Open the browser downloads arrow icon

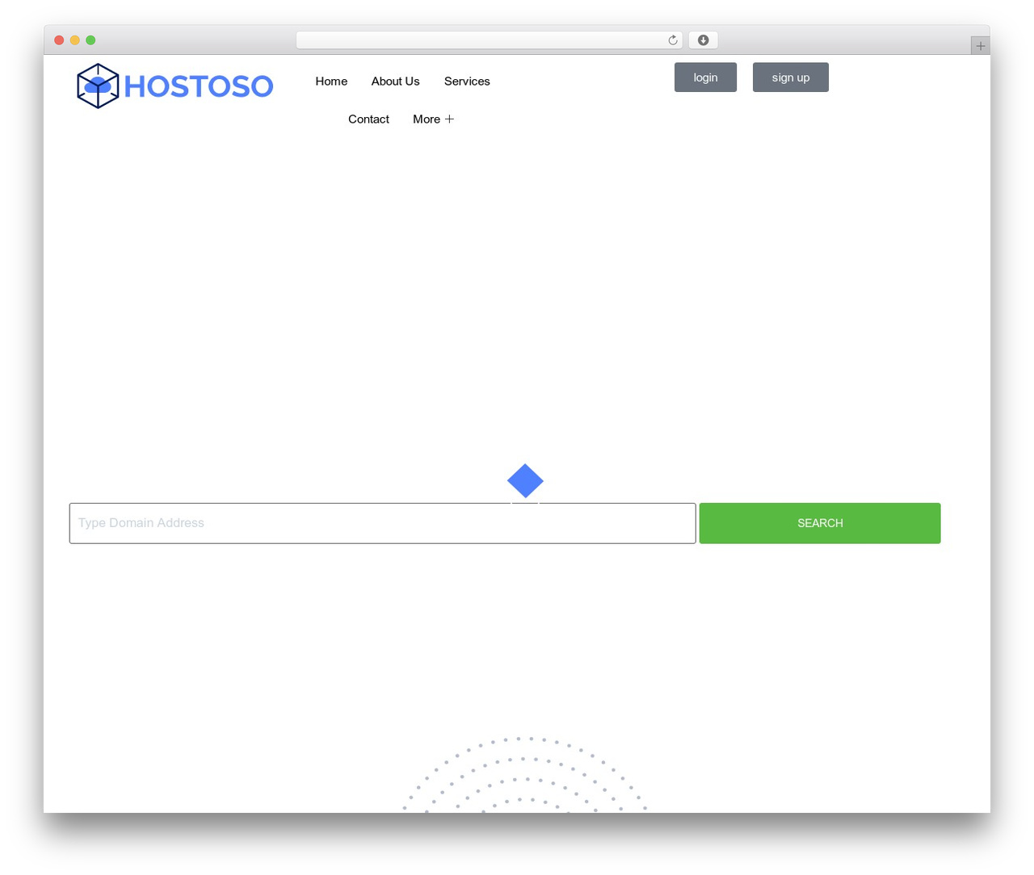point(704,40)
